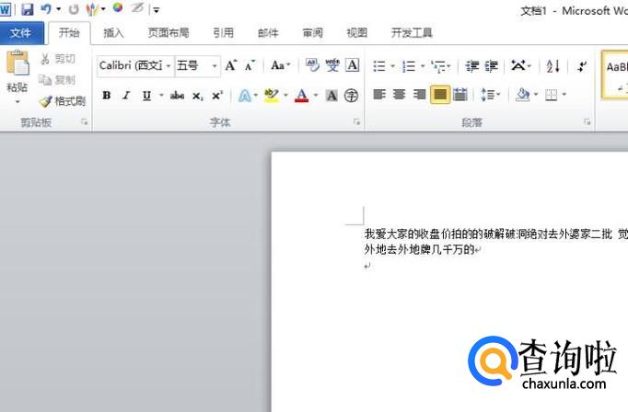Open the 视图 tab
Image resolution: width=628 pixels, height=412 pixels.
coord(356,33)
